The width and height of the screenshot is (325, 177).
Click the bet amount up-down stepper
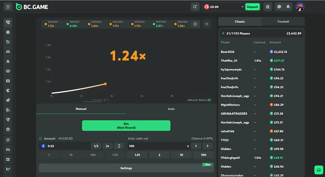coord(119,146)
